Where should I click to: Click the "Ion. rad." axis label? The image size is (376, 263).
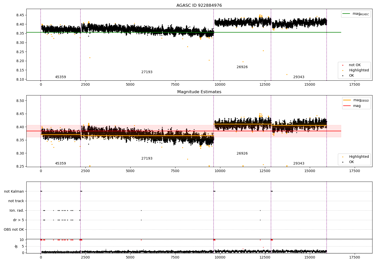[x=17, y=211]
